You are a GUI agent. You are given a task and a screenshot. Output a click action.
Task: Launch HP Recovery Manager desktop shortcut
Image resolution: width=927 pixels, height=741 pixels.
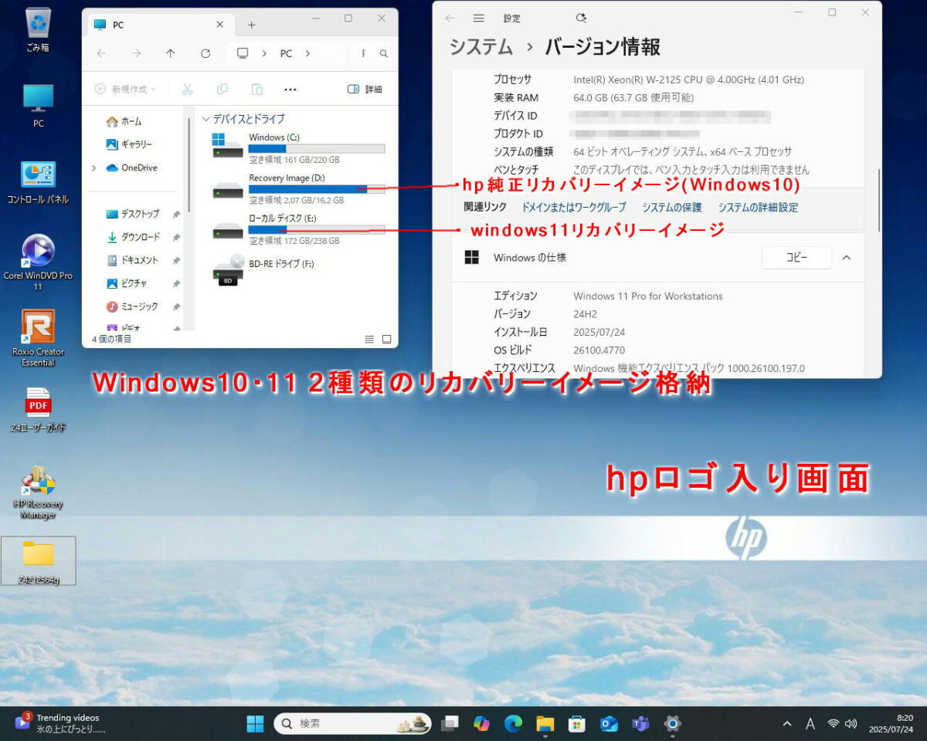[x=38, y=492]
